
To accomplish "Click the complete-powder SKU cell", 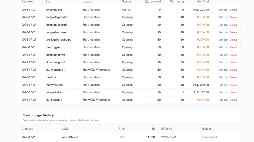I will point(57,17).
